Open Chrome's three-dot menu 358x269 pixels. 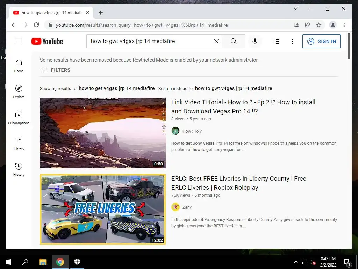[344, 25]
